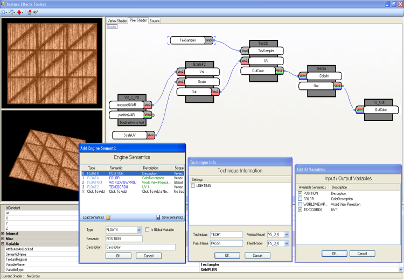Open the Type FLOAT4 dropdown
Image resolution: width=404 pixels, height=280 pixels.
139,229
